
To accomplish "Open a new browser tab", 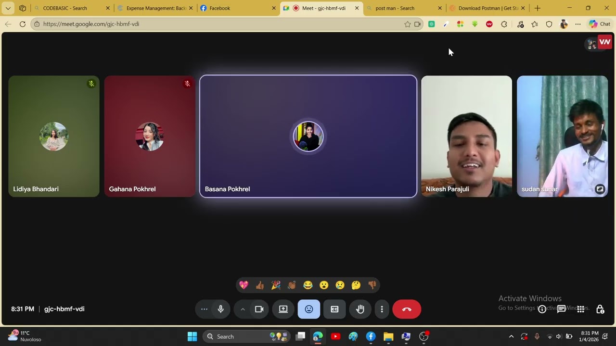I will click(x=538, y=8).
